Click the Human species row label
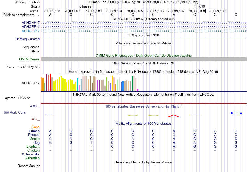The width and height of the screenshot is (247, 172). coord(34,131)
